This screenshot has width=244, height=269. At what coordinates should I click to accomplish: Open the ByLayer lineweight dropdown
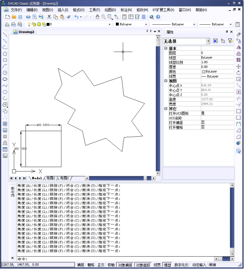[x=231, y=24]
